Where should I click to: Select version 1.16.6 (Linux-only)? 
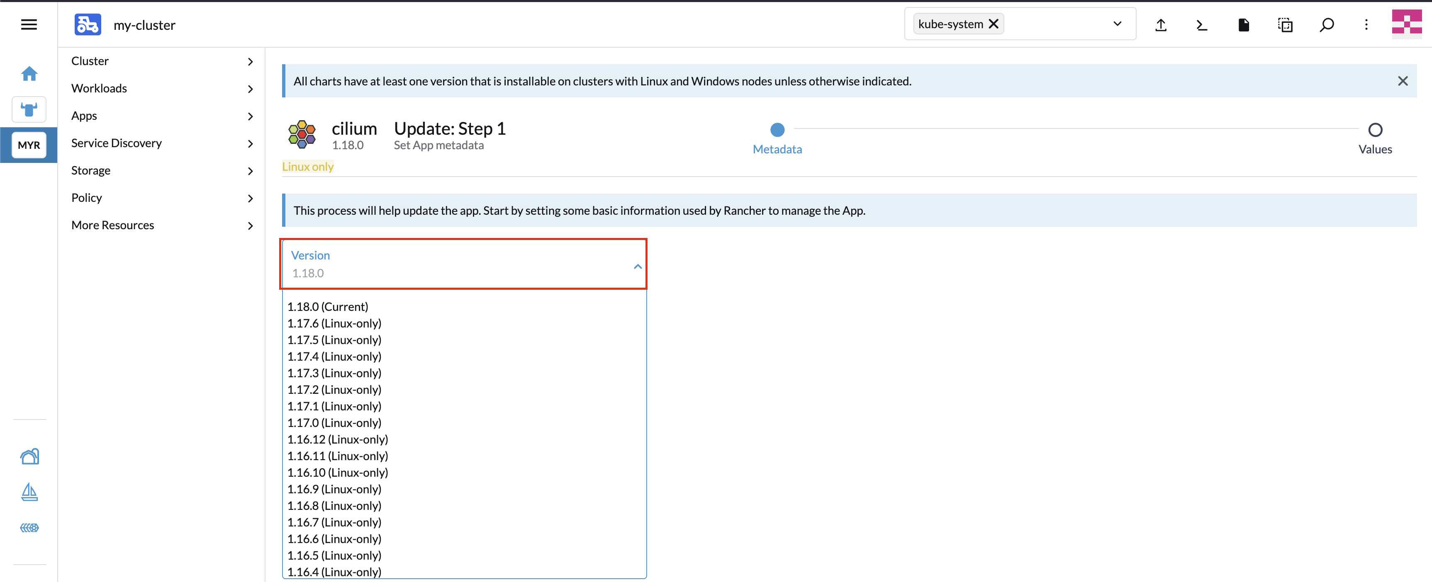point(464,539)
